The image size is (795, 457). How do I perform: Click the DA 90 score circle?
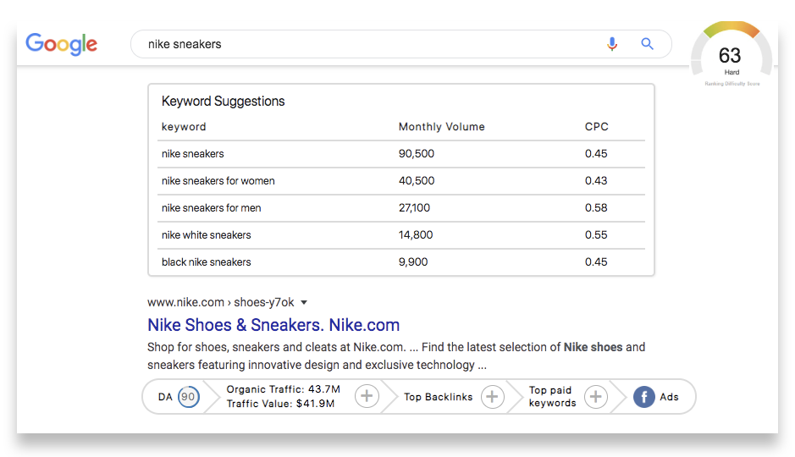[x=188, y=397]
